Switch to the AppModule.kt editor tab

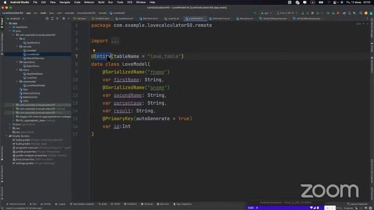pyautogui.click(x=124, y=18)
